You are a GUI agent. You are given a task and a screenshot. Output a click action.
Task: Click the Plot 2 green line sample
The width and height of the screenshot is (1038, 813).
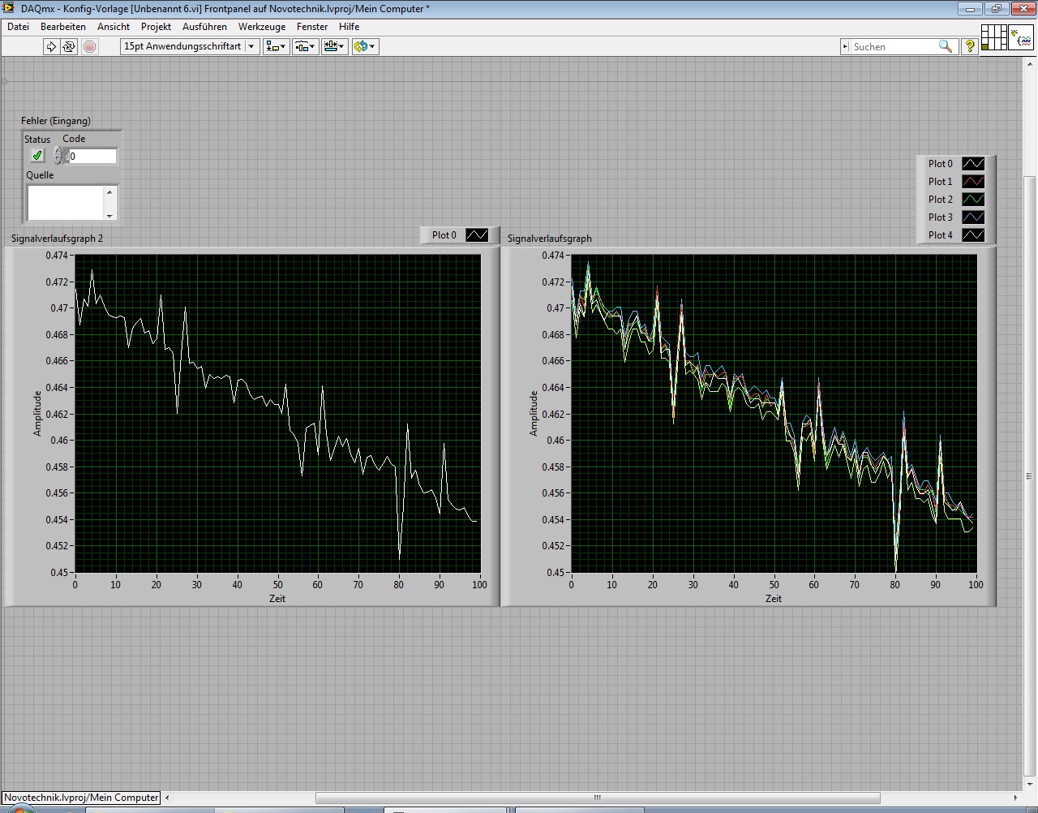click(x=973, y=200)
